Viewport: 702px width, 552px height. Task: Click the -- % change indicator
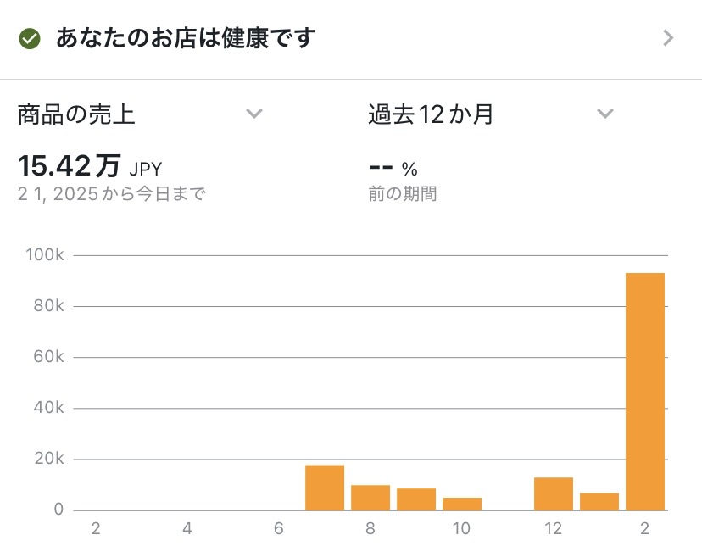[x=393, y=166]
